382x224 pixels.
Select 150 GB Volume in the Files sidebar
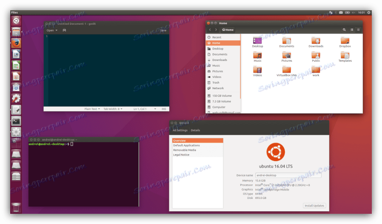pos(223,96)
